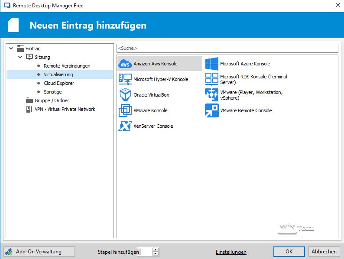This screenshot has height=259, width=344.
Task: Click the Oracle VirtualBox cube icon
Action: click(x=125, y=95)
